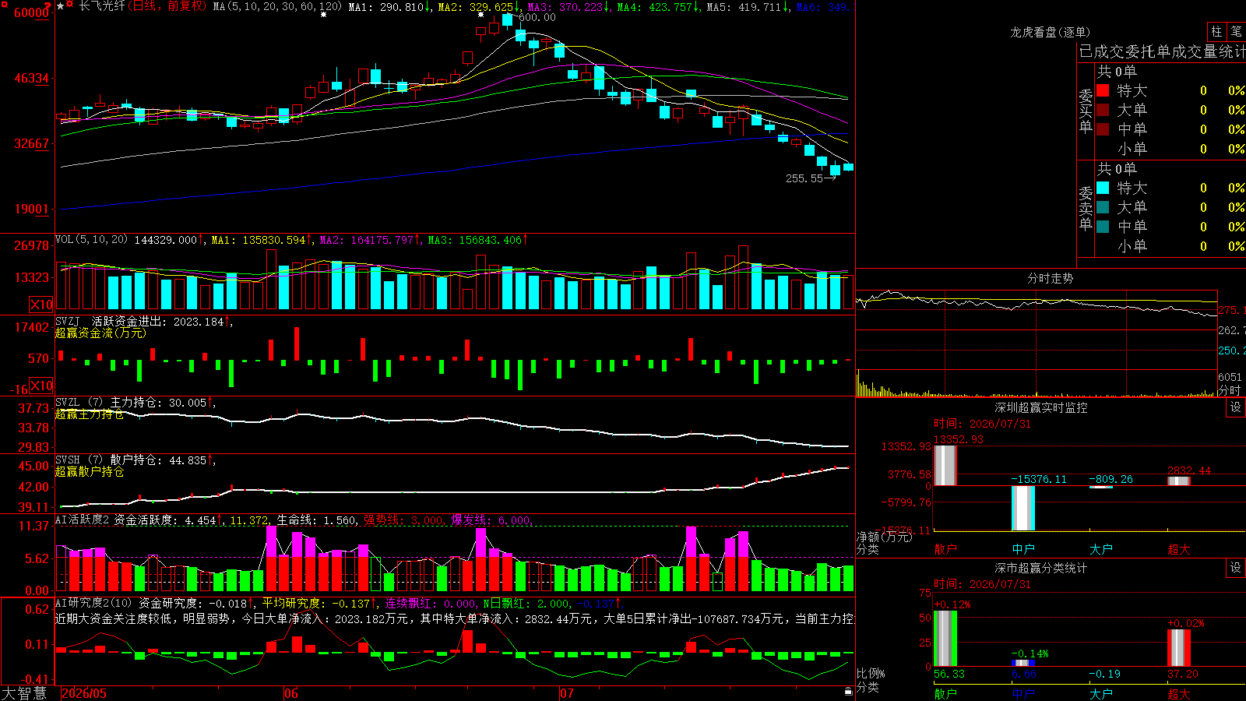Click the dark red 中单 buy-order swatch
The height and width of the screenshot is (701, 1246).
tap(1103, 129)
